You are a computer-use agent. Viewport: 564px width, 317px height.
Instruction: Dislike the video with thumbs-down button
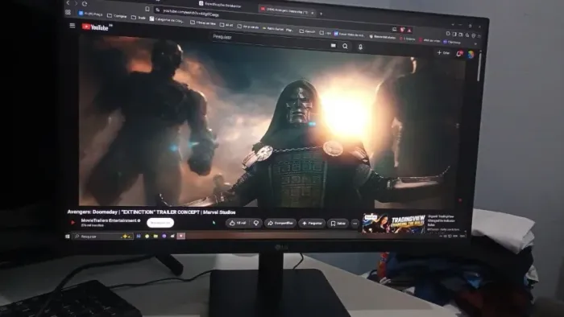pyautogui.click(x=256, y=223)
